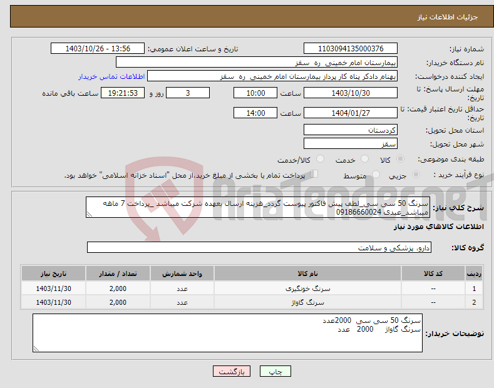Click the تاریخ نیاز column header
The image size is (494, 388).
coord(54,273)
